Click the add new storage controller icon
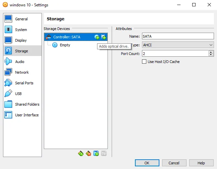 [x=81, y=153]
